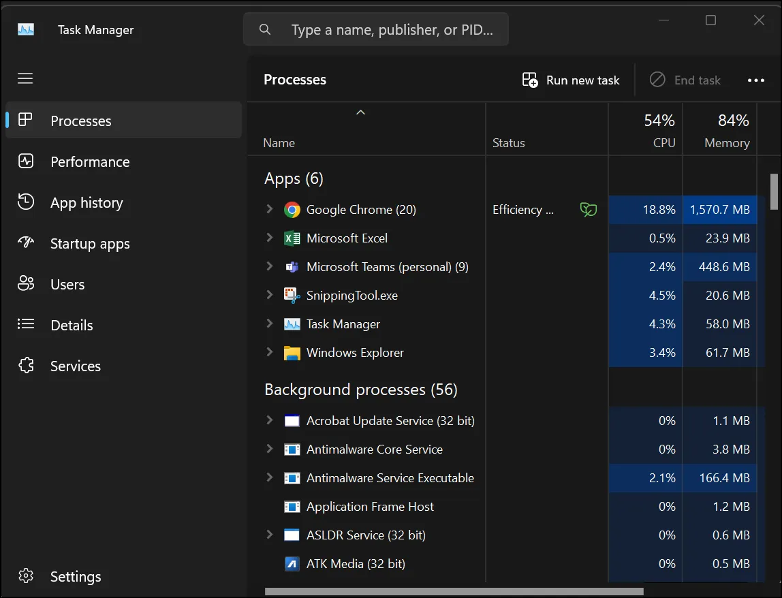Viewport: 782px width, 598px height.
Task: Expand the Windows Explorer process
Action: coord(269,351)
